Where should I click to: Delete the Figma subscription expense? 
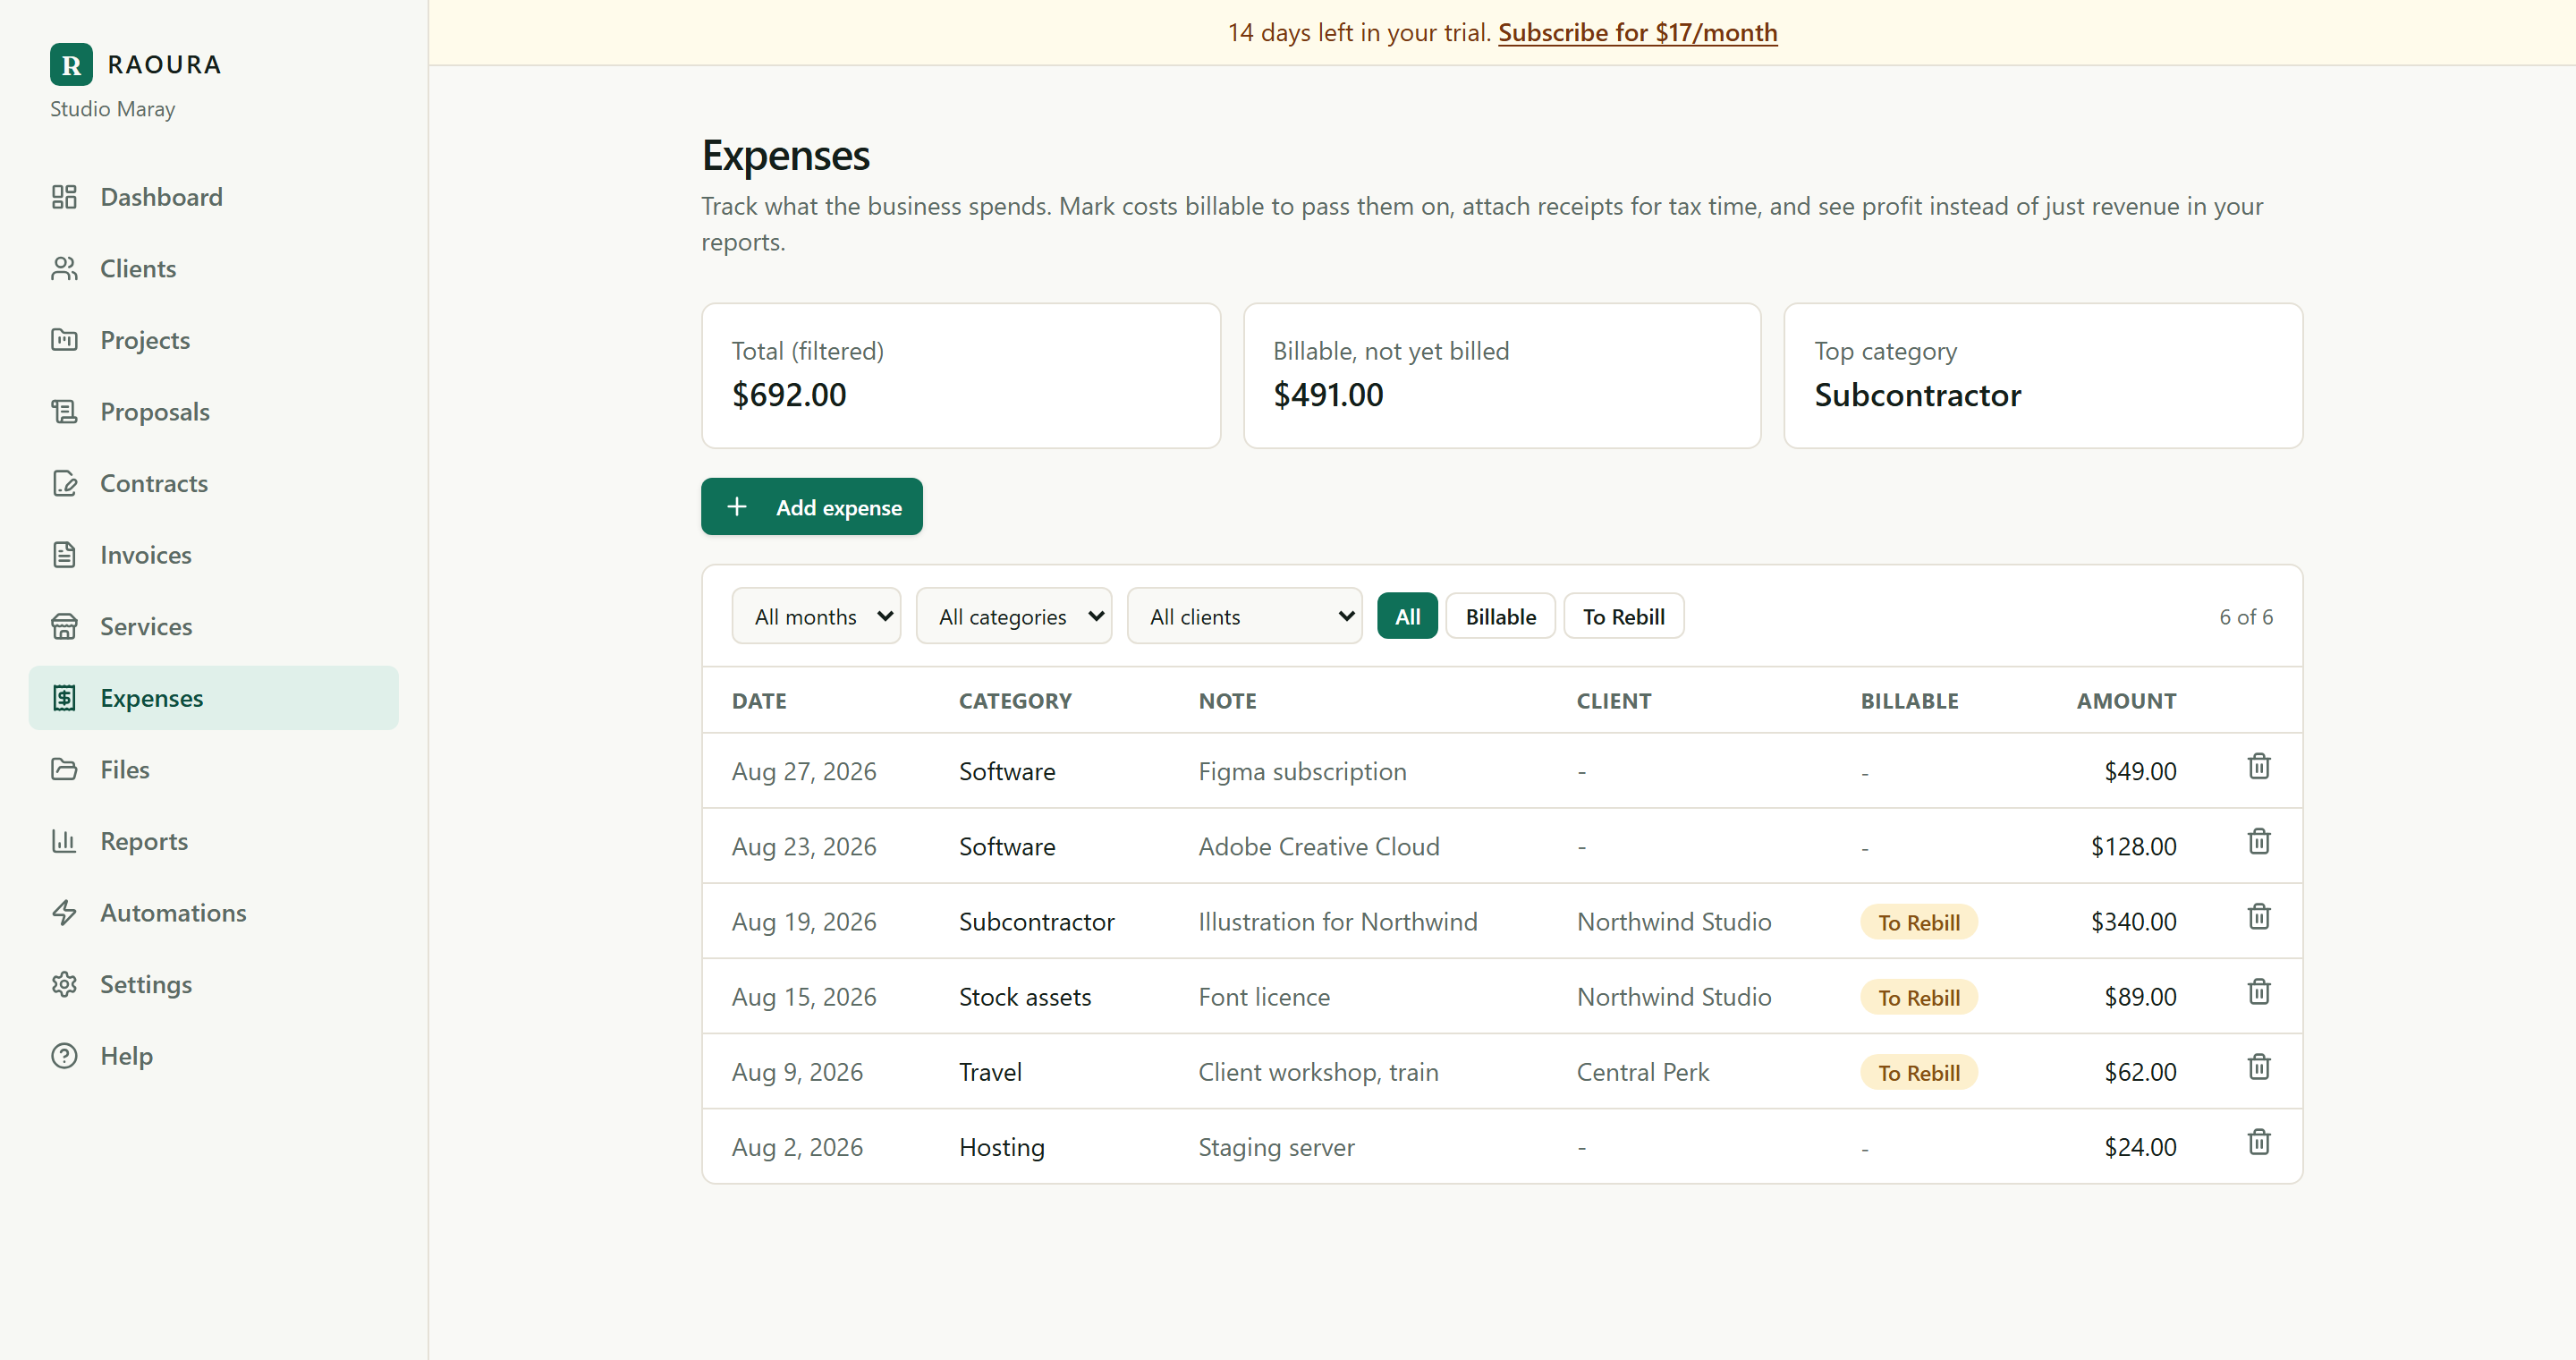tap(2259, 767)
